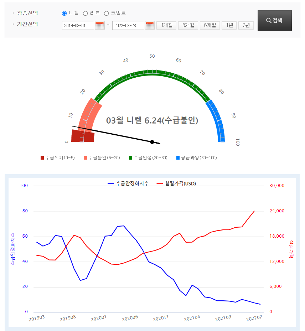Set period to 3년
Screen dimensions: 305x331
point(246,25)
